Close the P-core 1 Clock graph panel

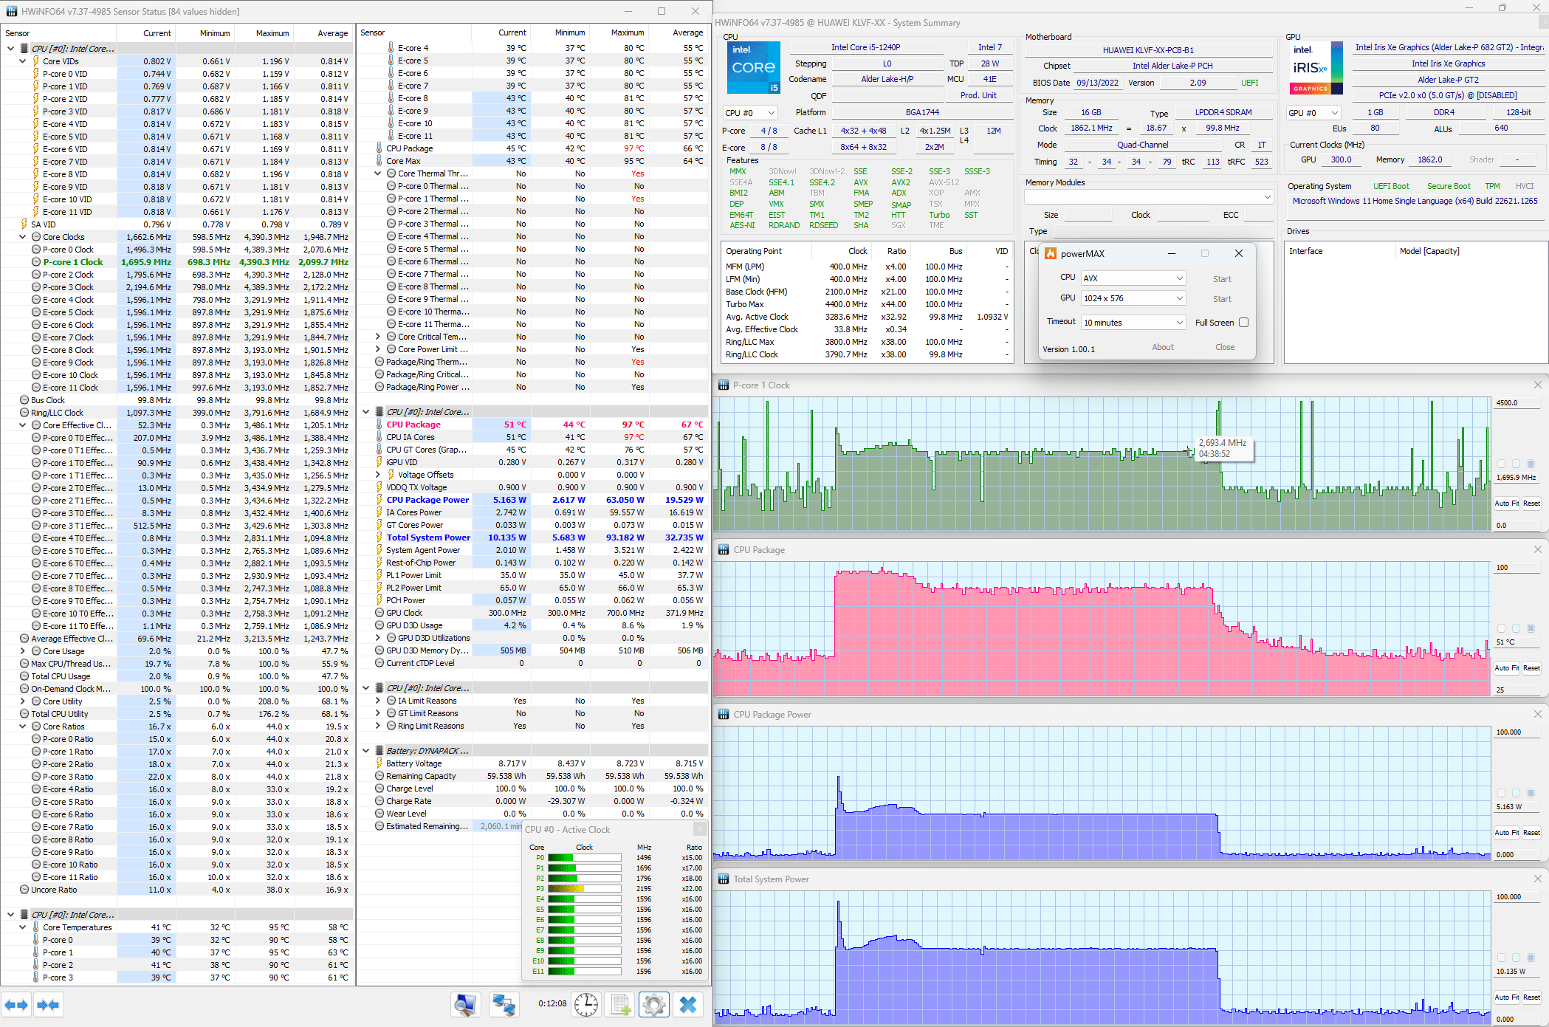tap(1538, 385)
